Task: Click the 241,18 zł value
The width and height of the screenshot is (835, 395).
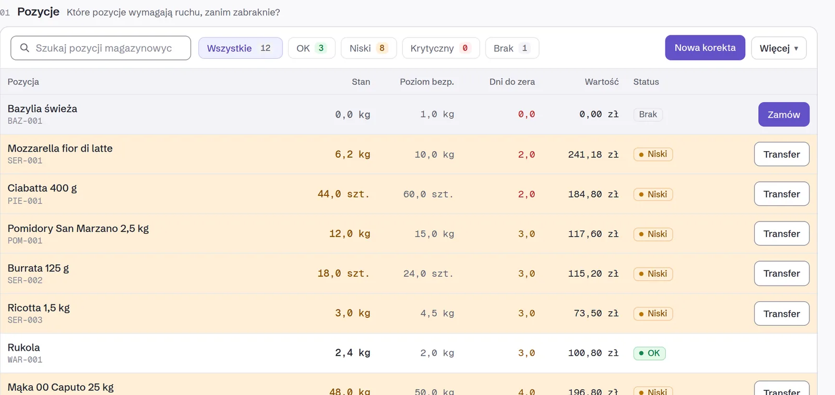Action: [593, 154]
